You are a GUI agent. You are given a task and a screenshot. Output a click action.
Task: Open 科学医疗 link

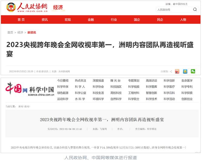pos(169,87)
